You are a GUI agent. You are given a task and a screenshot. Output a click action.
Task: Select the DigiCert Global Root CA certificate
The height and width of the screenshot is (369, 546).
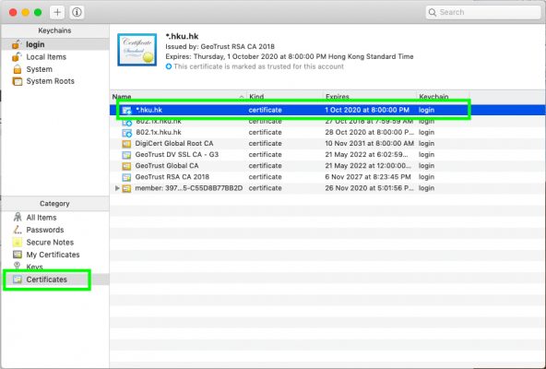click(x=327, y=143)
